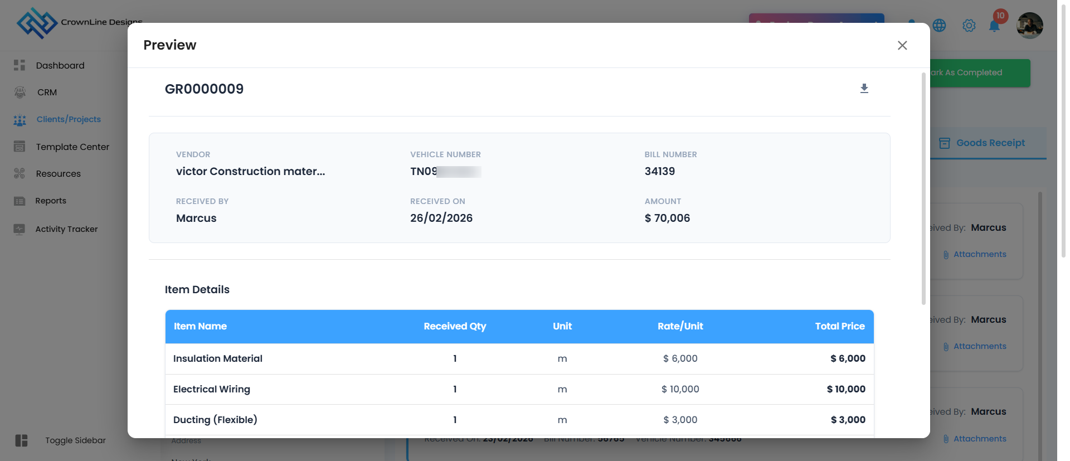Click the globe language icon
The height and width of the screenshot is (461, 1070).
(x=939, y=26)
